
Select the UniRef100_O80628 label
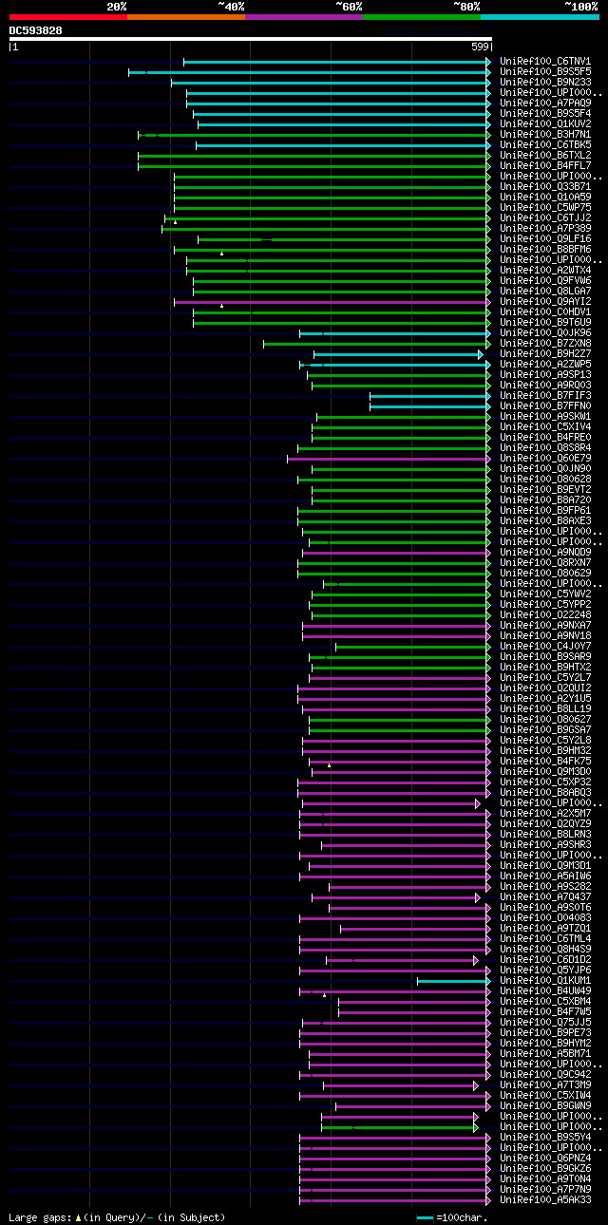coord(545,480)
